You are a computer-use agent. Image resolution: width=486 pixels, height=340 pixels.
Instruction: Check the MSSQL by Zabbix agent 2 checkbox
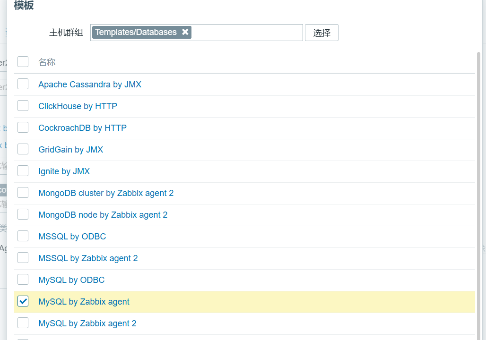coord(23,258)
